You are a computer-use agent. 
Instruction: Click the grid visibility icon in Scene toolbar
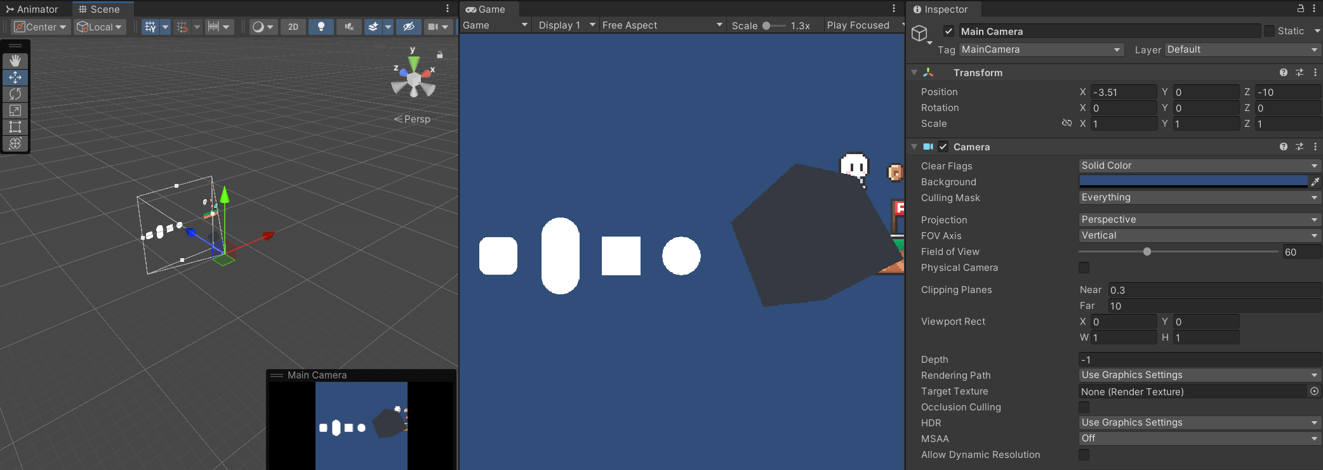click(150, 27)
